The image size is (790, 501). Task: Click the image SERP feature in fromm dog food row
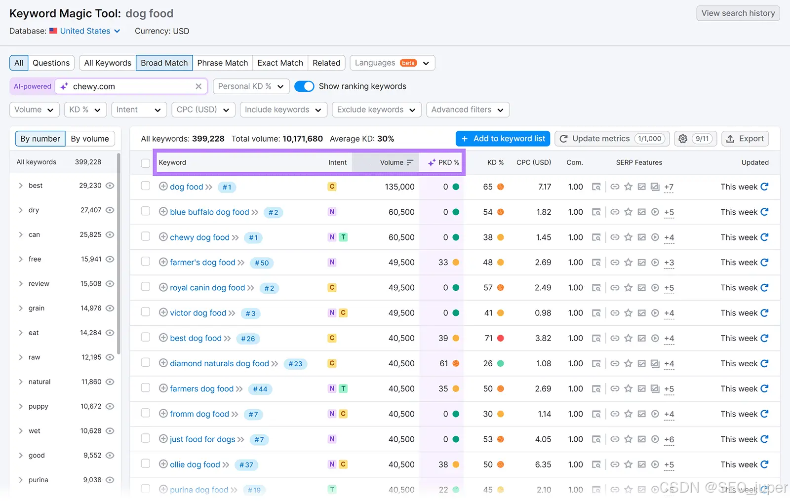click(641, 414)
